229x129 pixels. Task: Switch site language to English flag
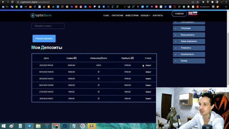190,14
